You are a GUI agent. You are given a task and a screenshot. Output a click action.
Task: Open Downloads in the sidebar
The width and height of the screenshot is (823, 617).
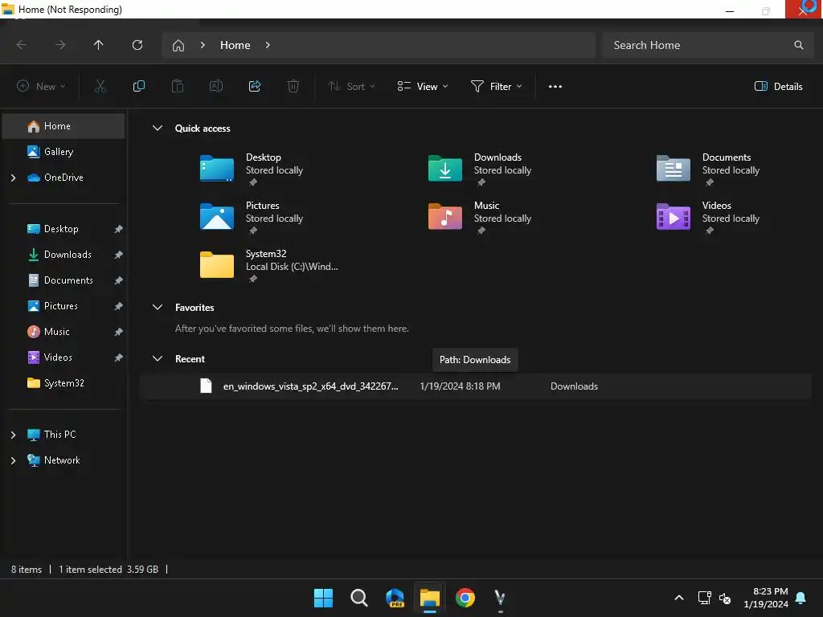point(63,255)
